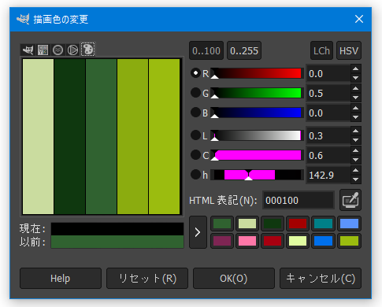Select the G channel radio button

[195, 93]
